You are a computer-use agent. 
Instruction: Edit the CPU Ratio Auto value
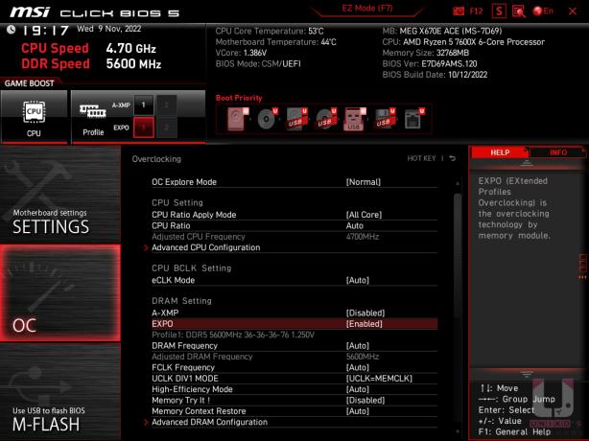coord(355,225)
